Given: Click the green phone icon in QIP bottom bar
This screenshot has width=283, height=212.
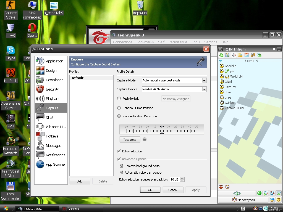Looking at the screenshot, I should pyautogui.click(x=259, y=193).
